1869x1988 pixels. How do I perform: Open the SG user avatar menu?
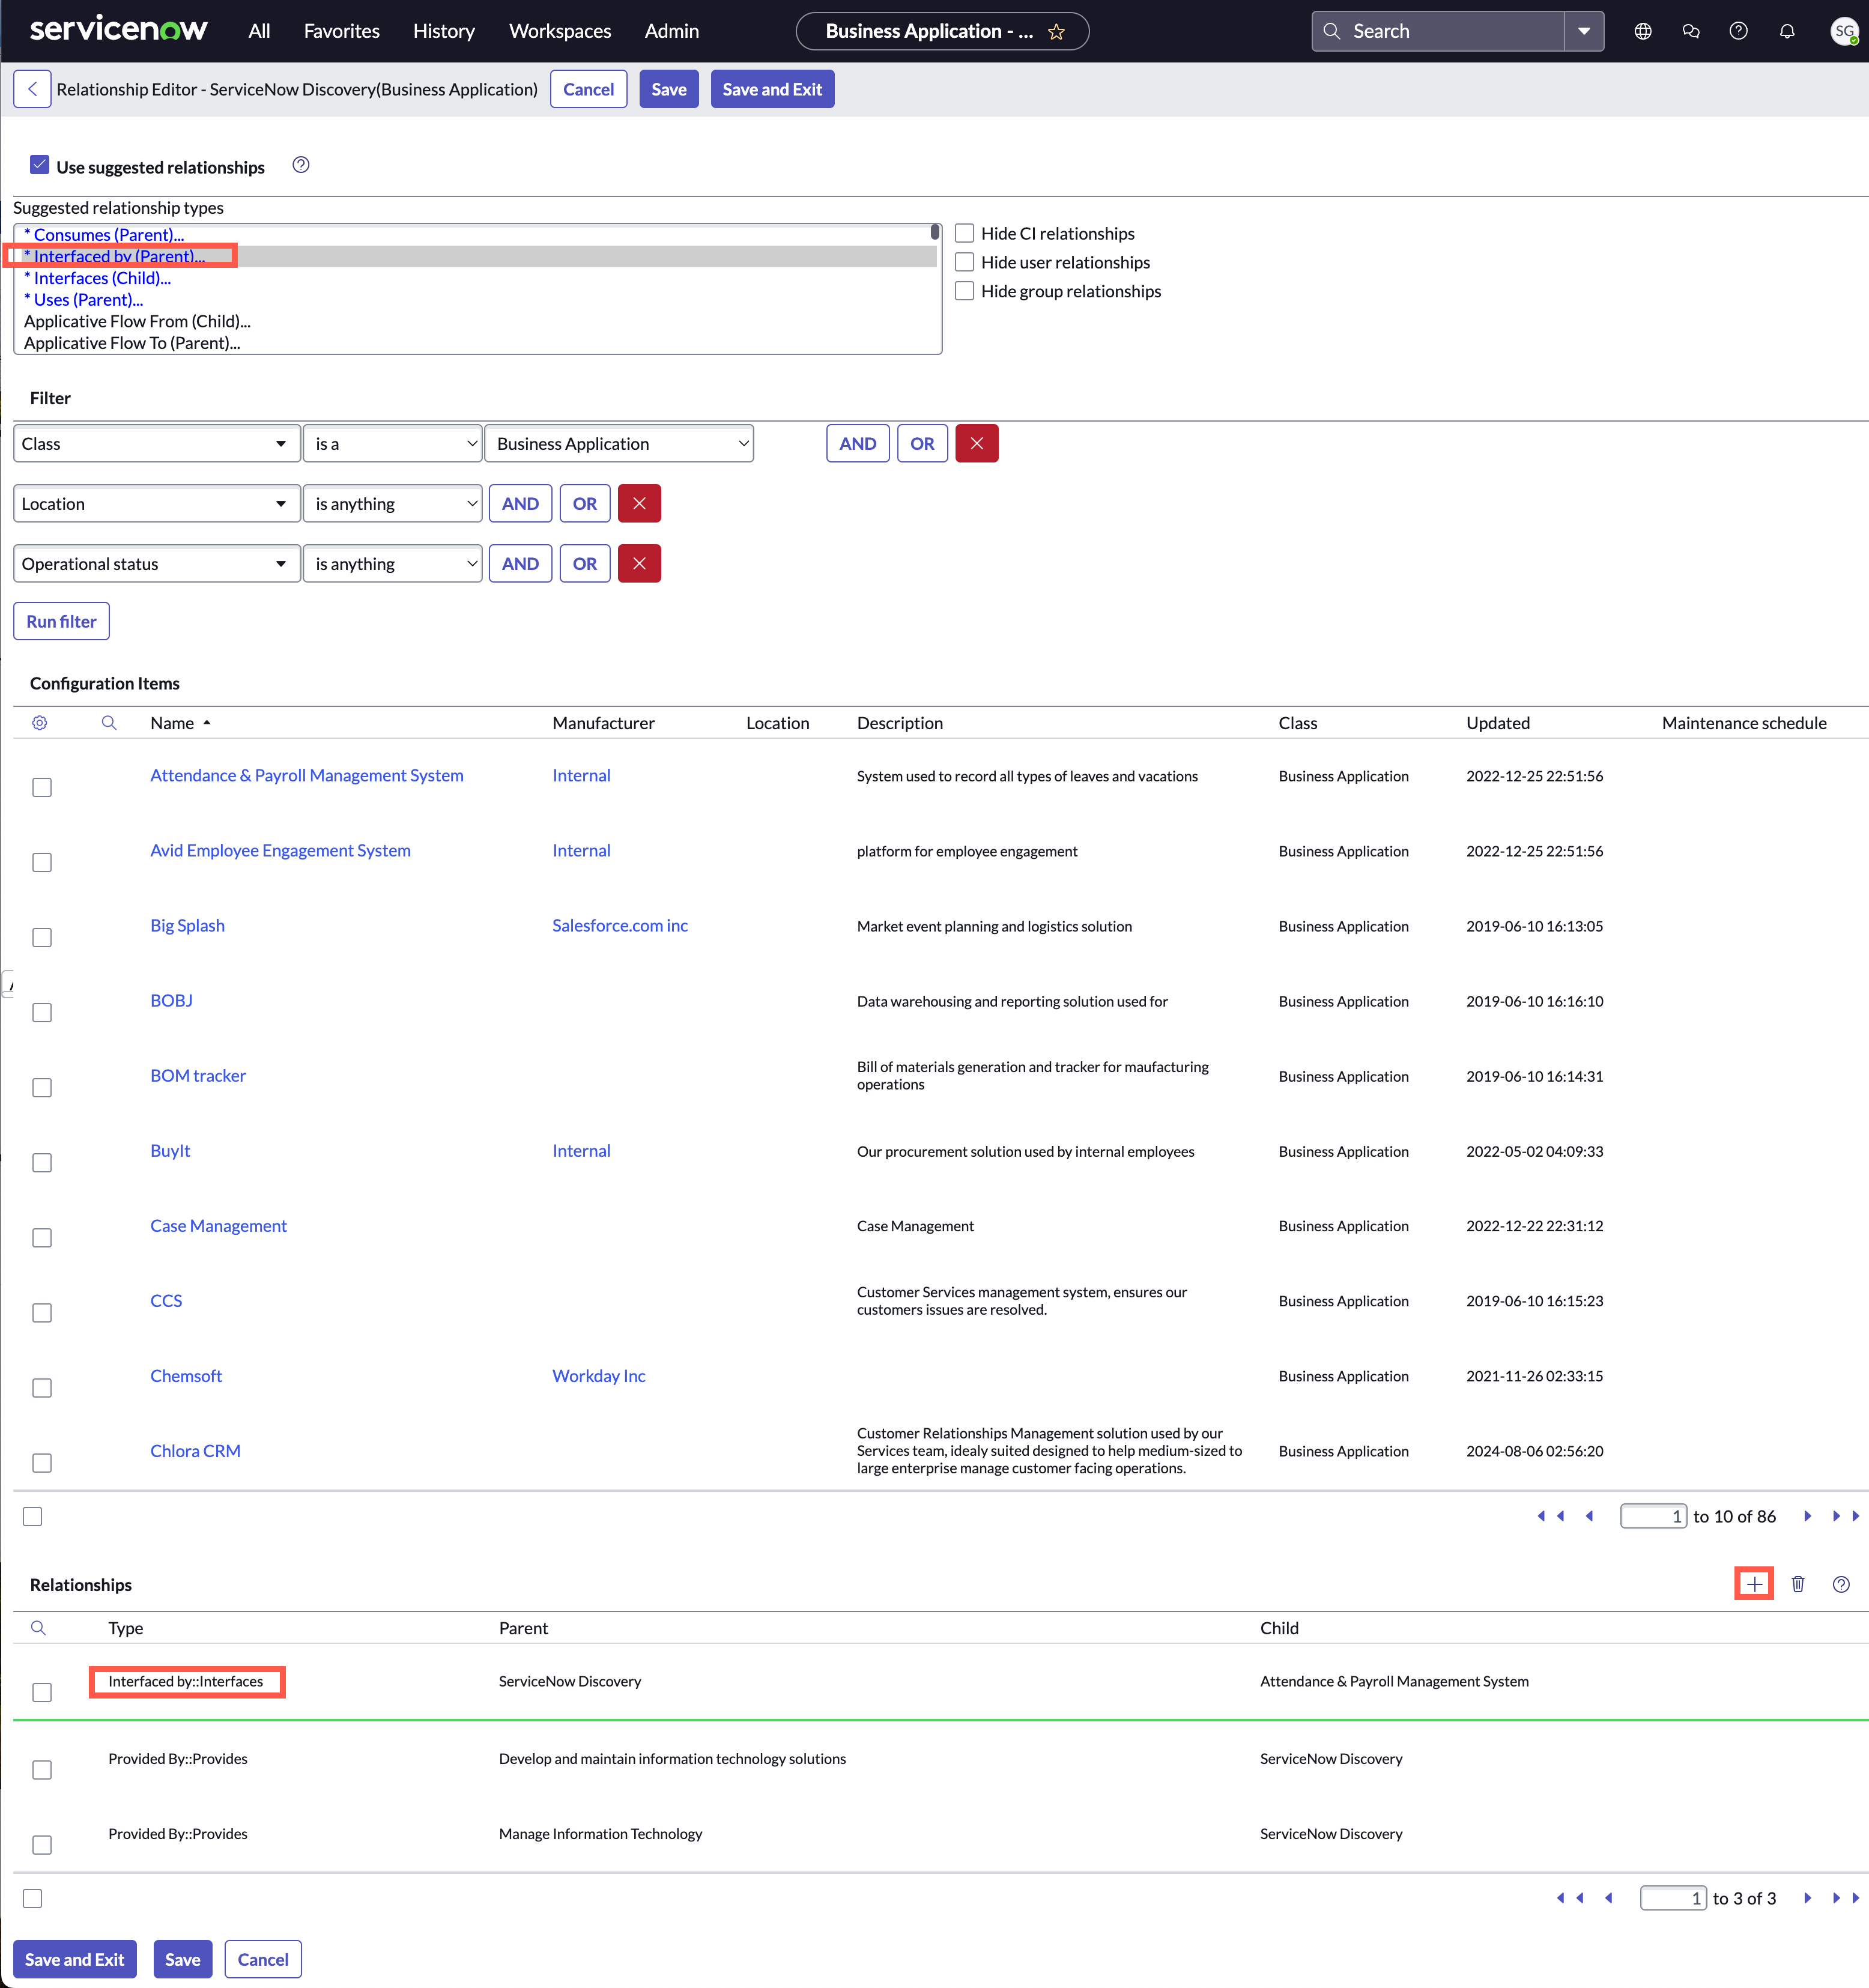(1844, 31)
